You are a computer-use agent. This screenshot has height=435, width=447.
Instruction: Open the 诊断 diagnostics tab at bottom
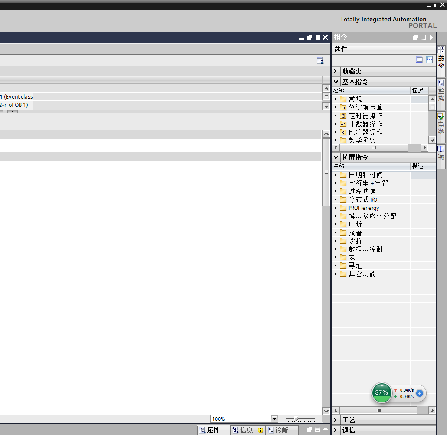(282, 430)
